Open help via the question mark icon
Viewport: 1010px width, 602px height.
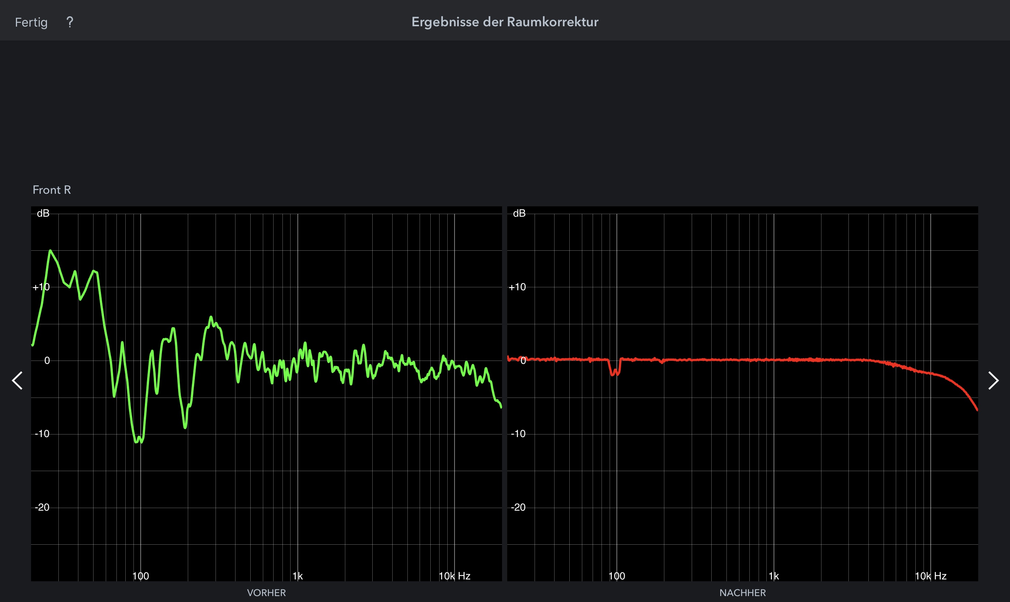tap(70, 22)
